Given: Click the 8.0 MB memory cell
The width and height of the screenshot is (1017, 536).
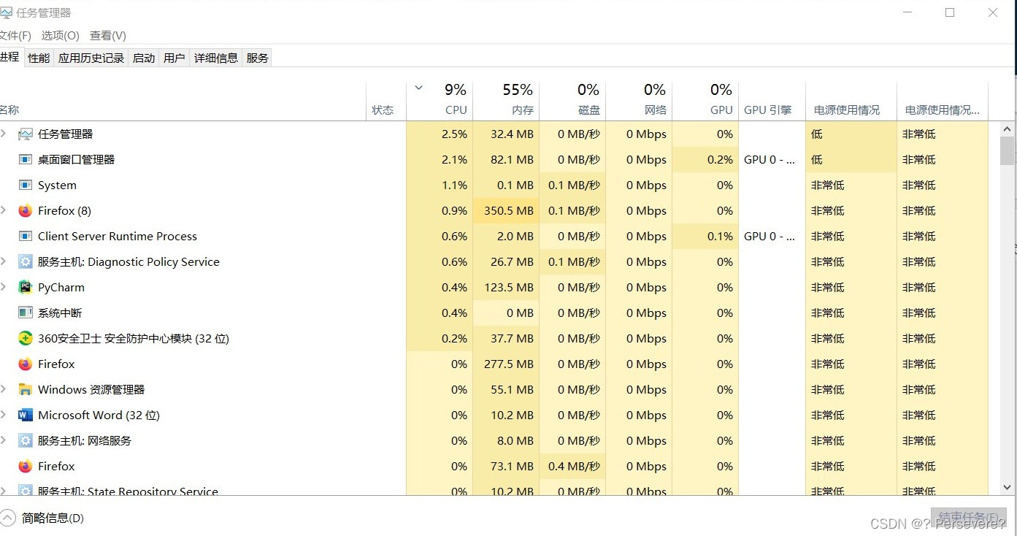Looking at the screenshot, I should [x=506, y=441].
